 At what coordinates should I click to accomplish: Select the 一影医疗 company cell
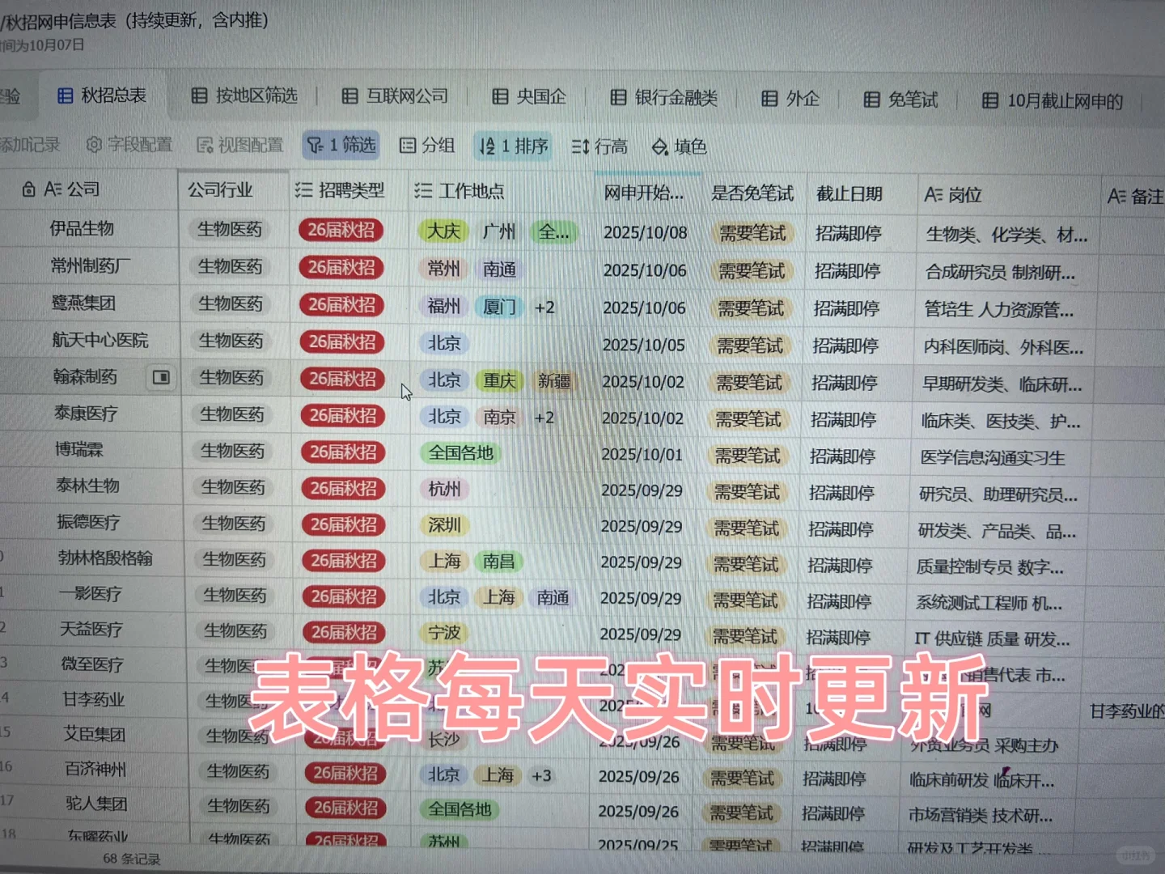[x=91, y=594]
